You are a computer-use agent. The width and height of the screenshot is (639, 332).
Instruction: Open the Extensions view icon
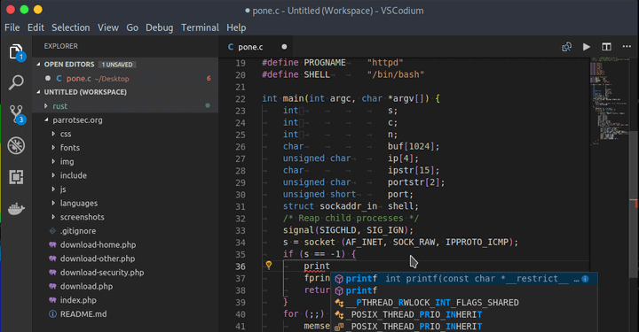(16, 177)
